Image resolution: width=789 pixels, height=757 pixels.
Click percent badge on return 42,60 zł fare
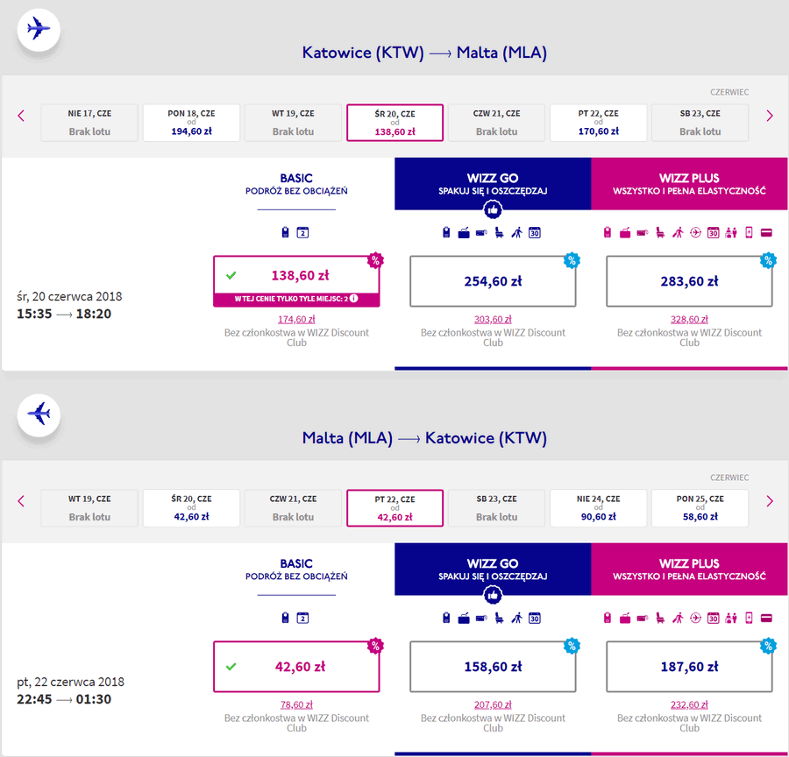(x=375, y=646)
